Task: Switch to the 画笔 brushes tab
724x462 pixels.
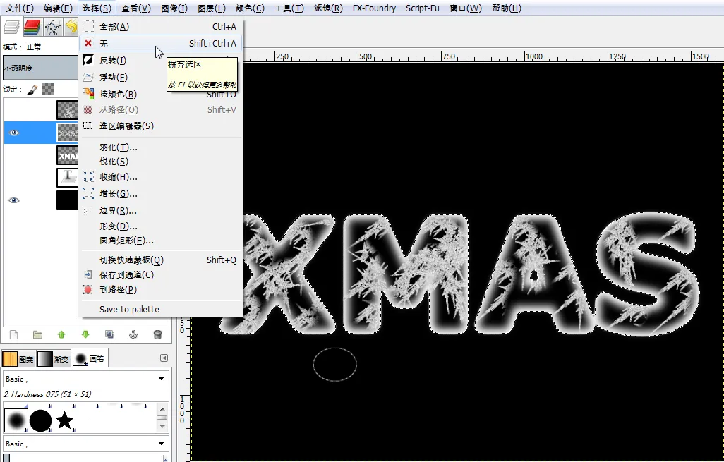Action: (x=89, y=358)
